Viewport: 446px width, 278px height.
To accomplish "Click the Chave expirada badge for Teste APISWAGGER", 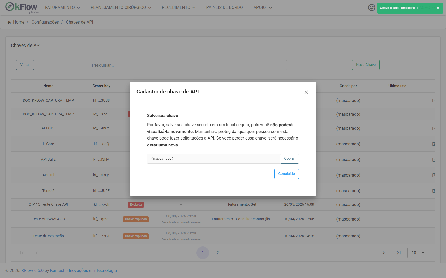I will tap(136, 219).
